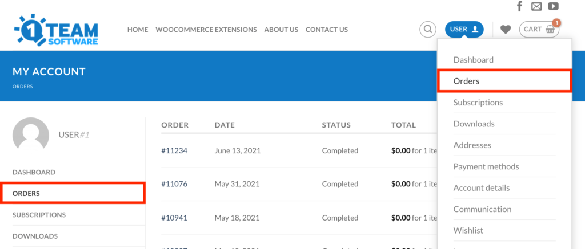This screenshot has width=585, height=249.
Task: Choose Subscriptions from user dropdown
Action: point(478,103)
